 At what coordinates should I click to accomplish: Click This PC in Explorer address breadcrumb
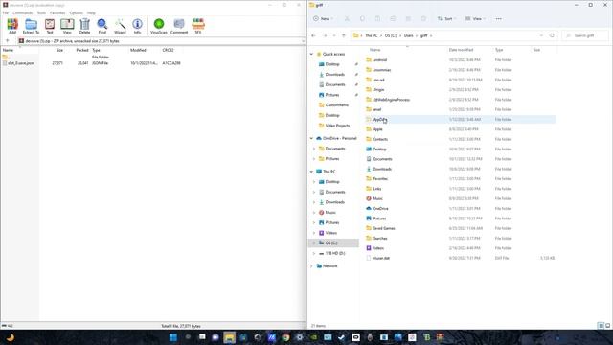point(372,35)
